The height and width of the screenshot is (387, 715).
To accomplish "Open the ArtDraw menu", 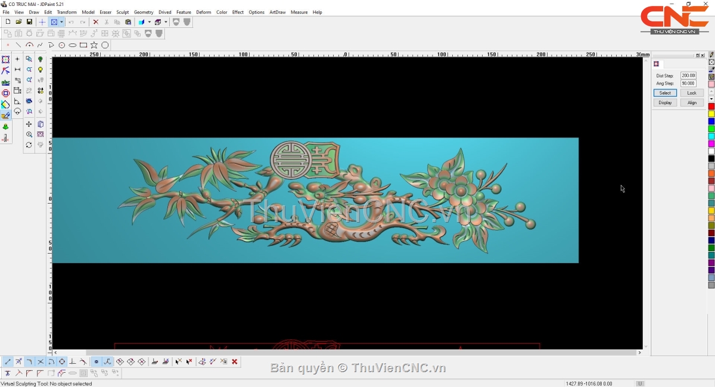I will click(277, 12).
